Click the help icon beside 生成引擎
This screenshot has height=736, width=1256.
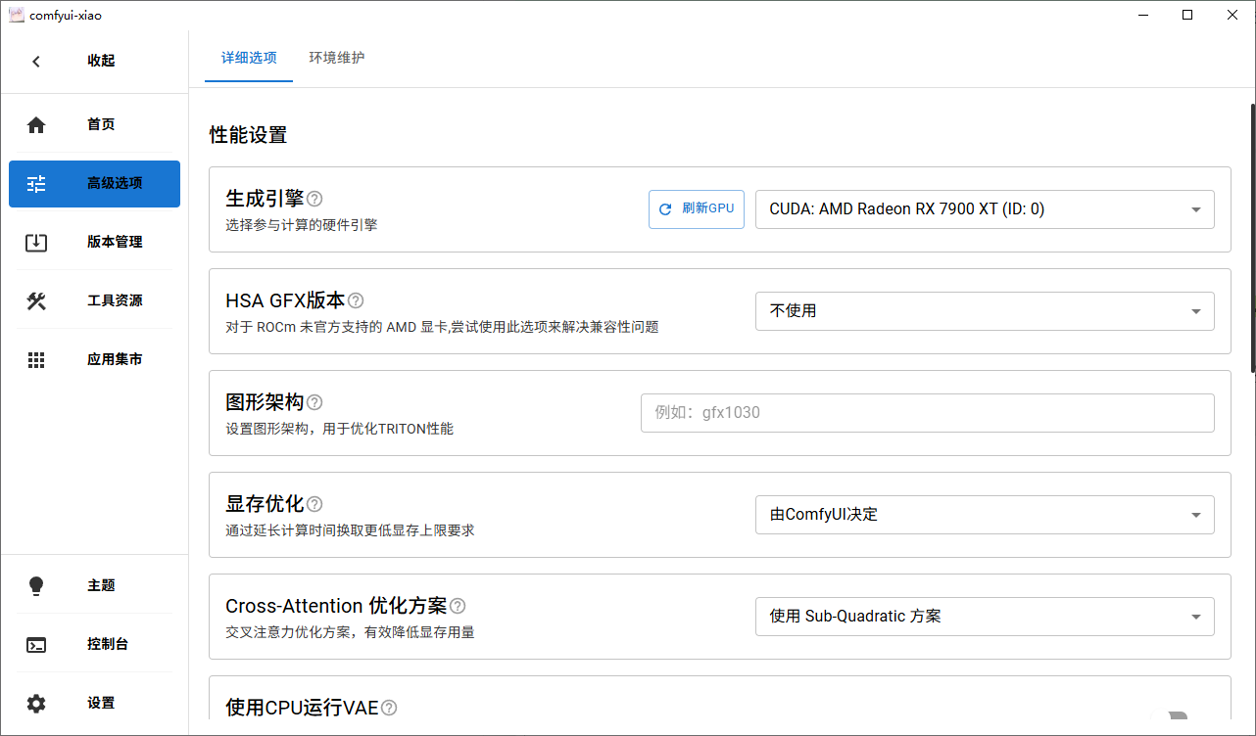[x=314, y=199]
